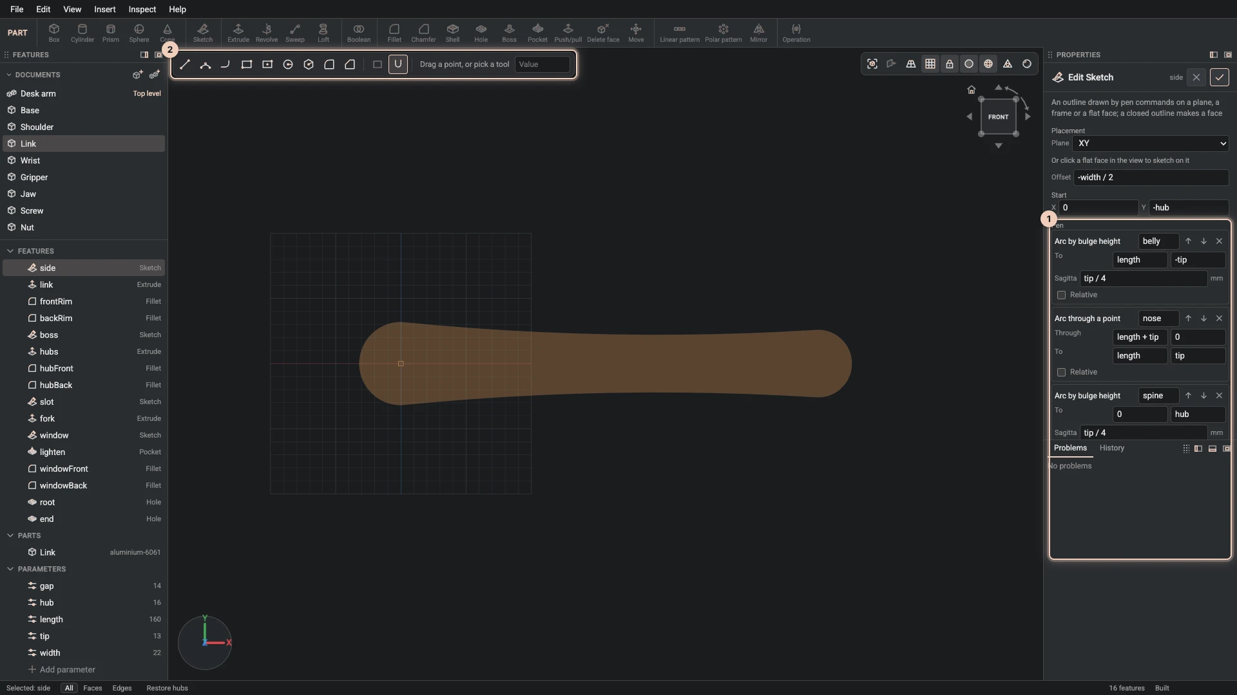Move the spine arc command up
The height and width of the screenshot is (695, 1237).
1188,396
